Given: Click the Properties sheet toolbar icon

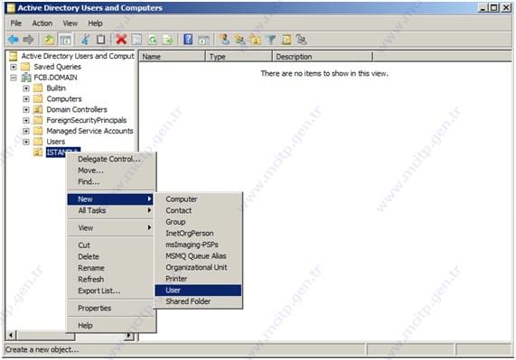Looking at the screenshot, I should point(136,40).
